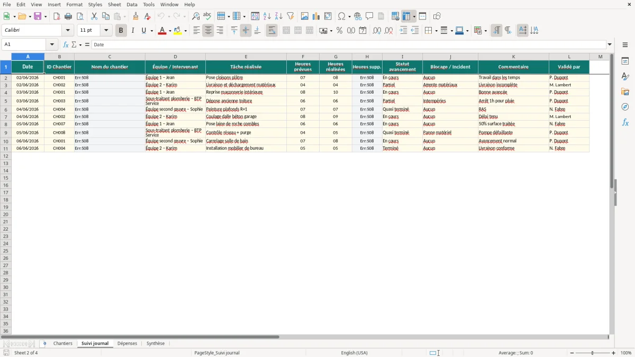The width and height of the screenshot is (635, 357).
Task: Click the English (USA) language status
Action: point(354,353)
